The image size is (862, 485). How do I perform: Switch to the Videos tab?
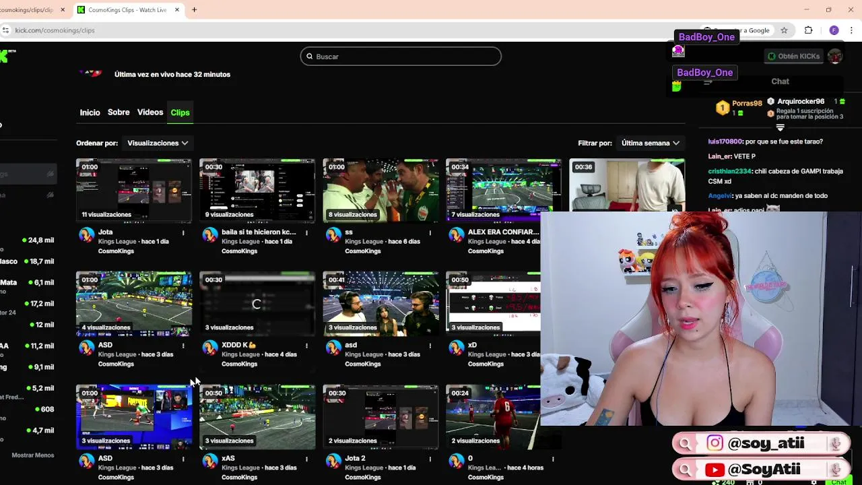(x=150, y=112)
